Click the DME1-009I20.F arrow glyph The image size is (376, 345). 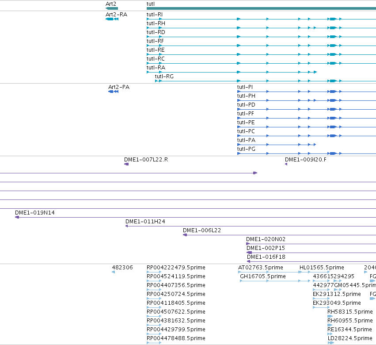click(286, 164)
